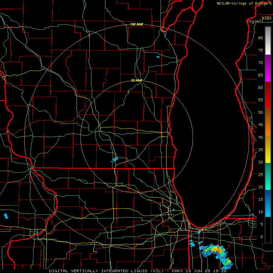Screen dimensions: 273x273
Task: Select the blue segment of the color bar
Action: (268, 203)
